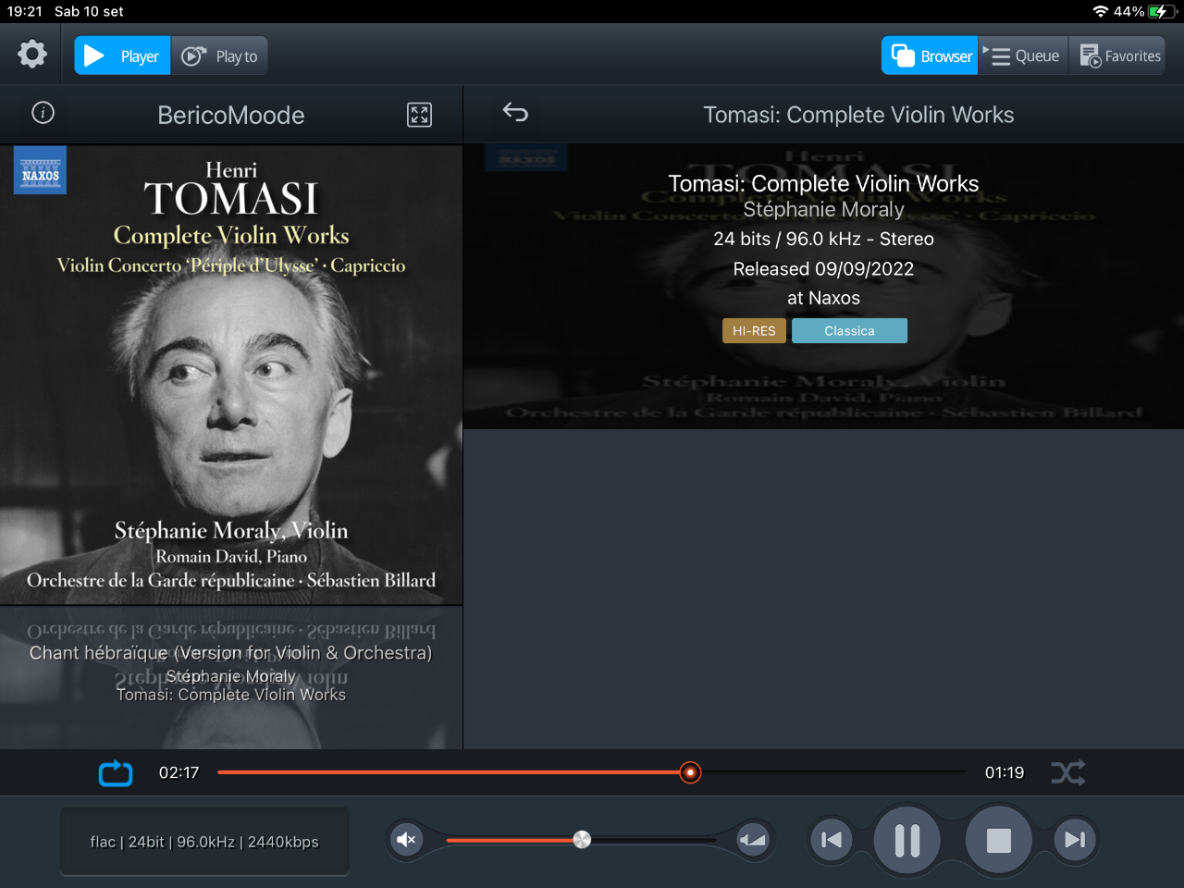Expand album art to fullscreen
The height and width of the screenshot is (888, 1184).
click(419, 115)
